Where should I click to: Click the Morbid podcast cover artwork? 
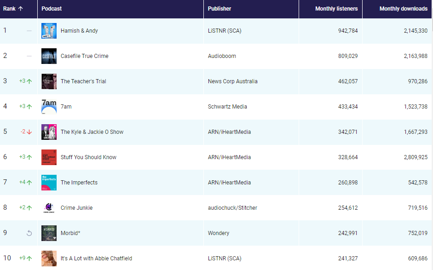pyautogui.click(x=49, y=233)
